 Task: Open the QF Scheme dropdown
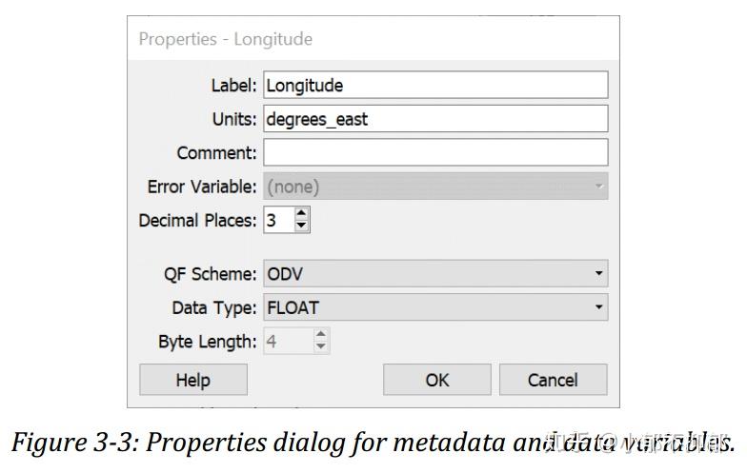click(x=435, y=274)
